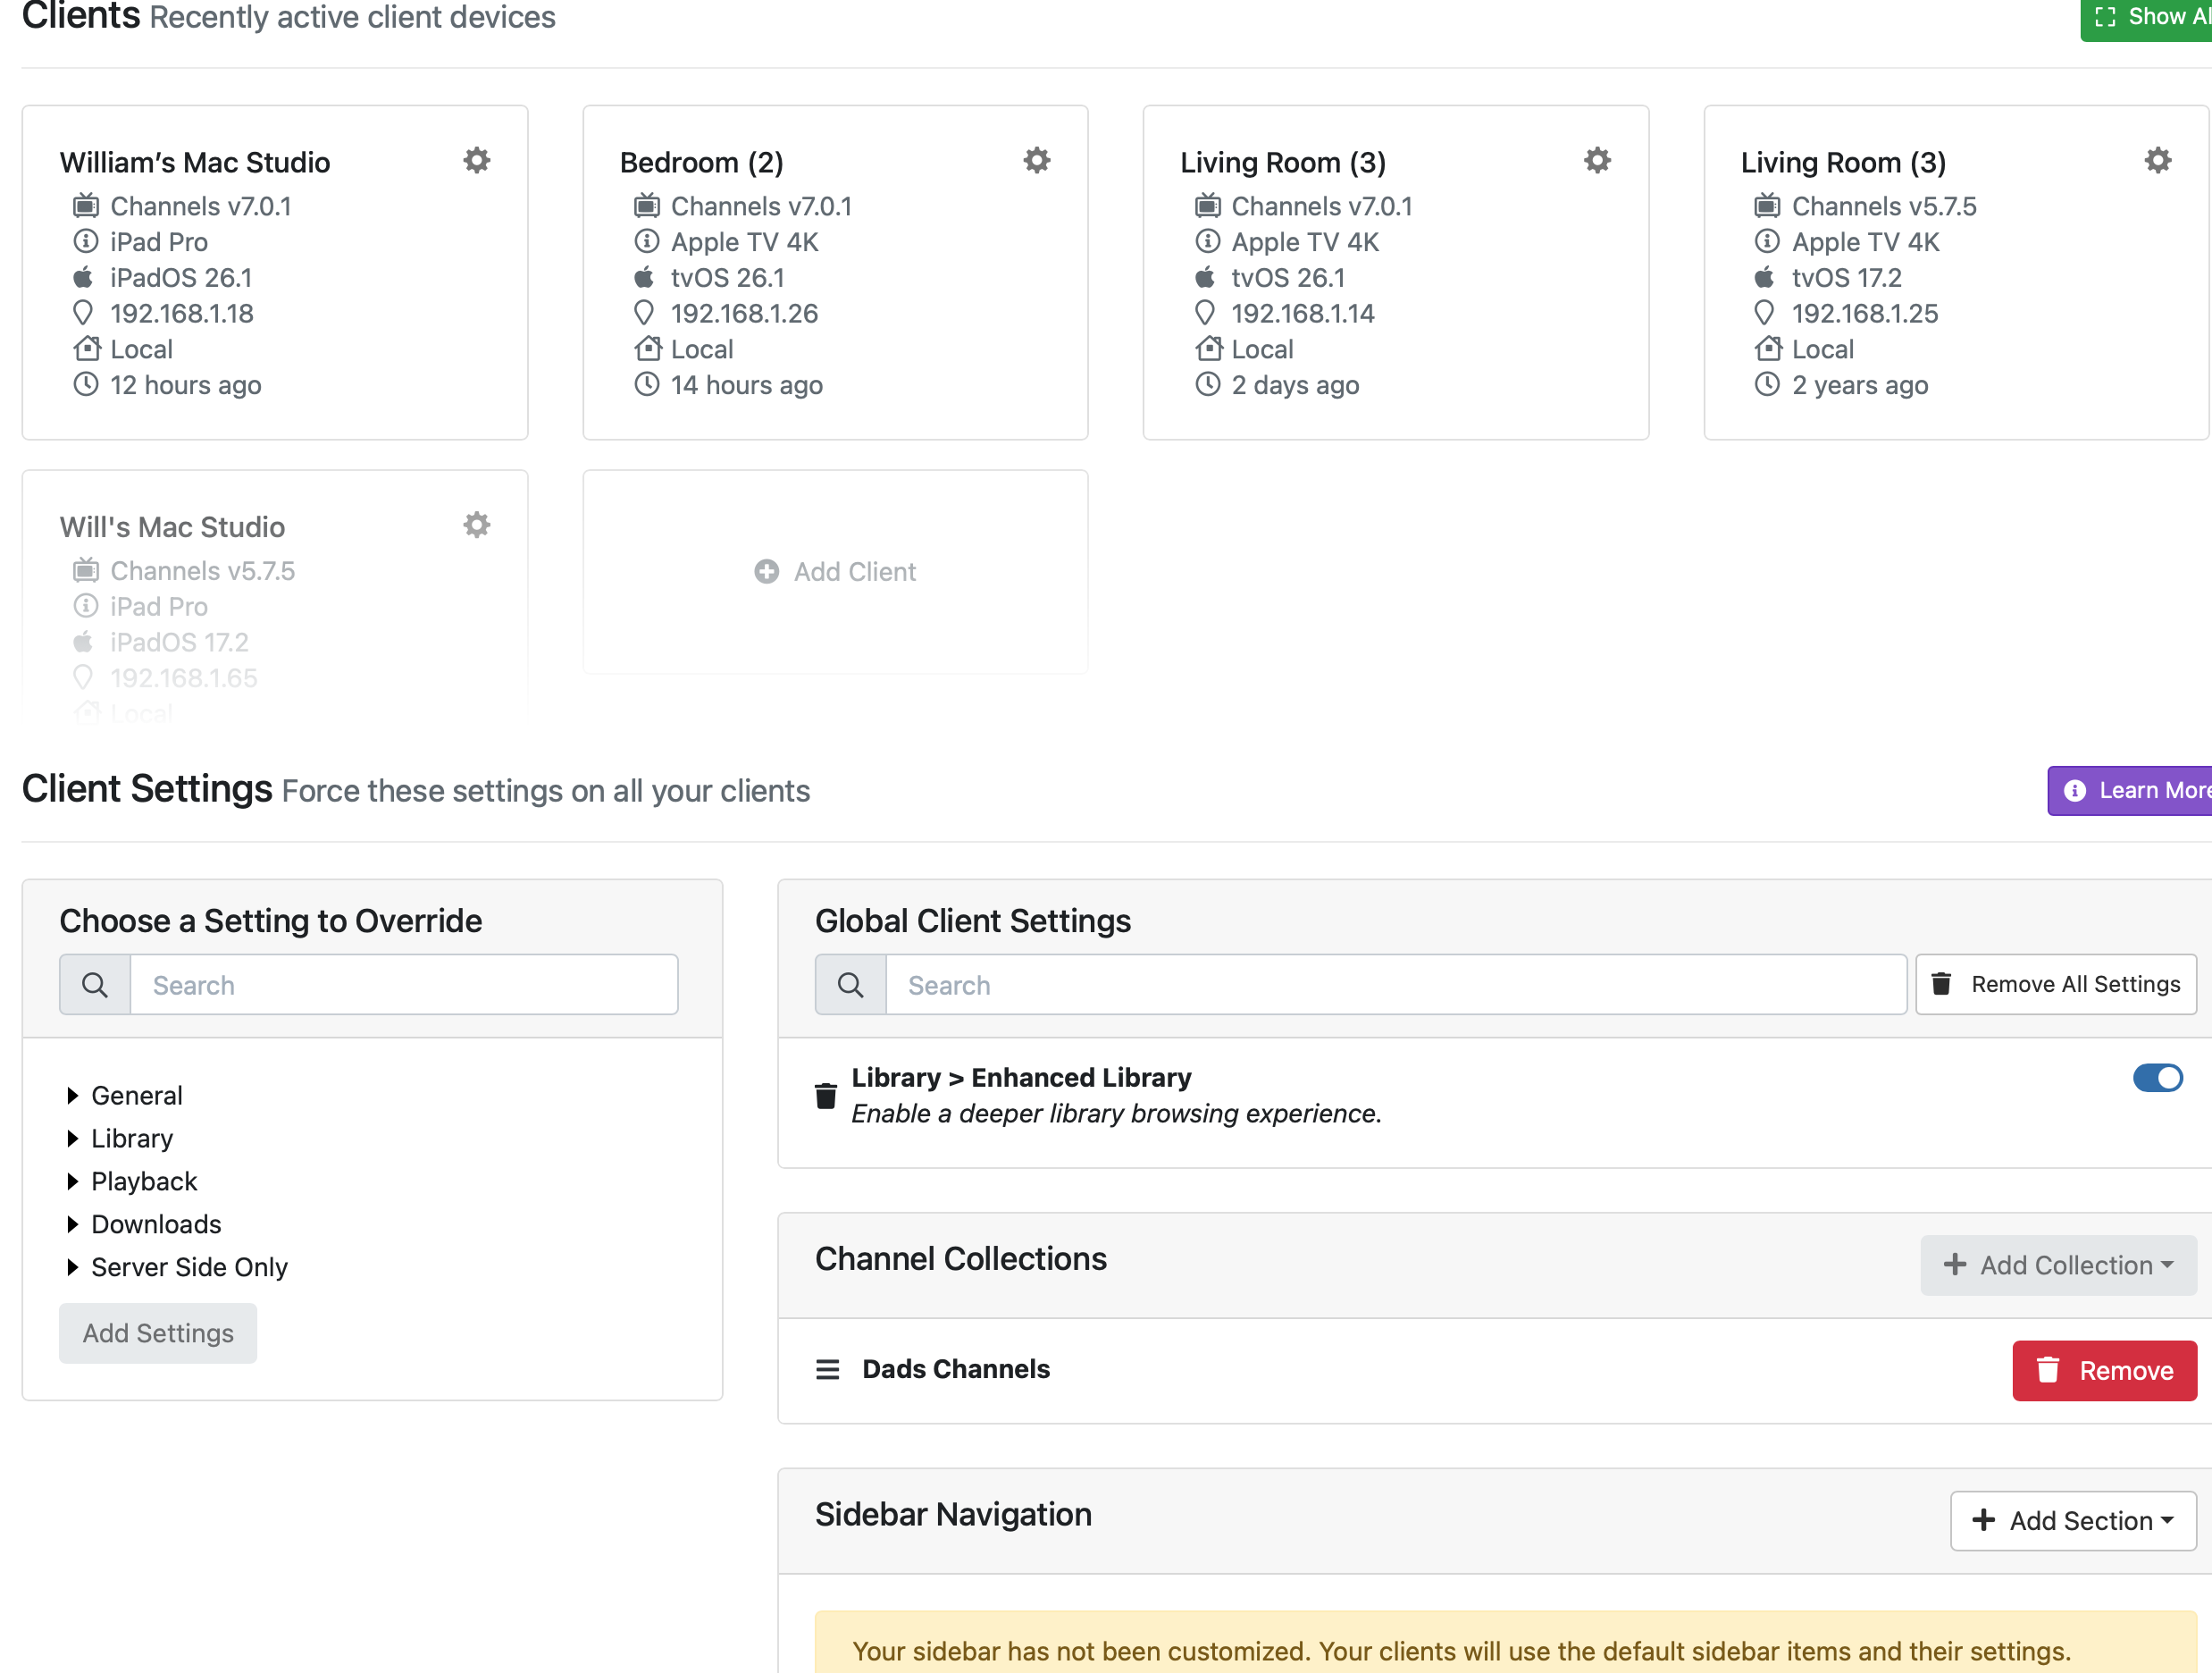The height and width of the screenshot is (1673, 2212).
Task: Toggle the Enhanced Library switch off
Action: 2157,1079
